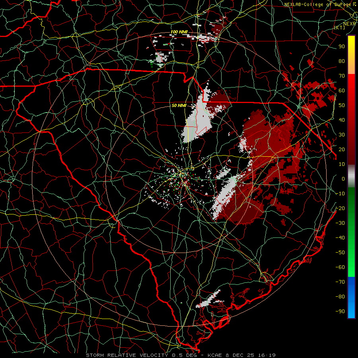Click the 0 value on velocity scale
The width and height of the screenshot is (358, 358).
[343, 179]
